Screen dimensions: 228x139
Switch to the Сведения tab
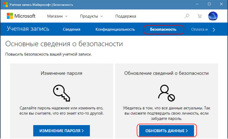[x=72, y=30]
